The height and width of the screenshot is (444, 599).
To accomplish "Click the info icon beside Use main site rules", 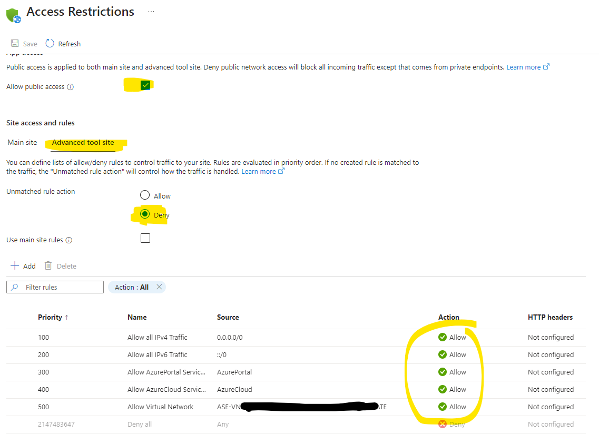I will pyautogui.click(x=69, y=240).
